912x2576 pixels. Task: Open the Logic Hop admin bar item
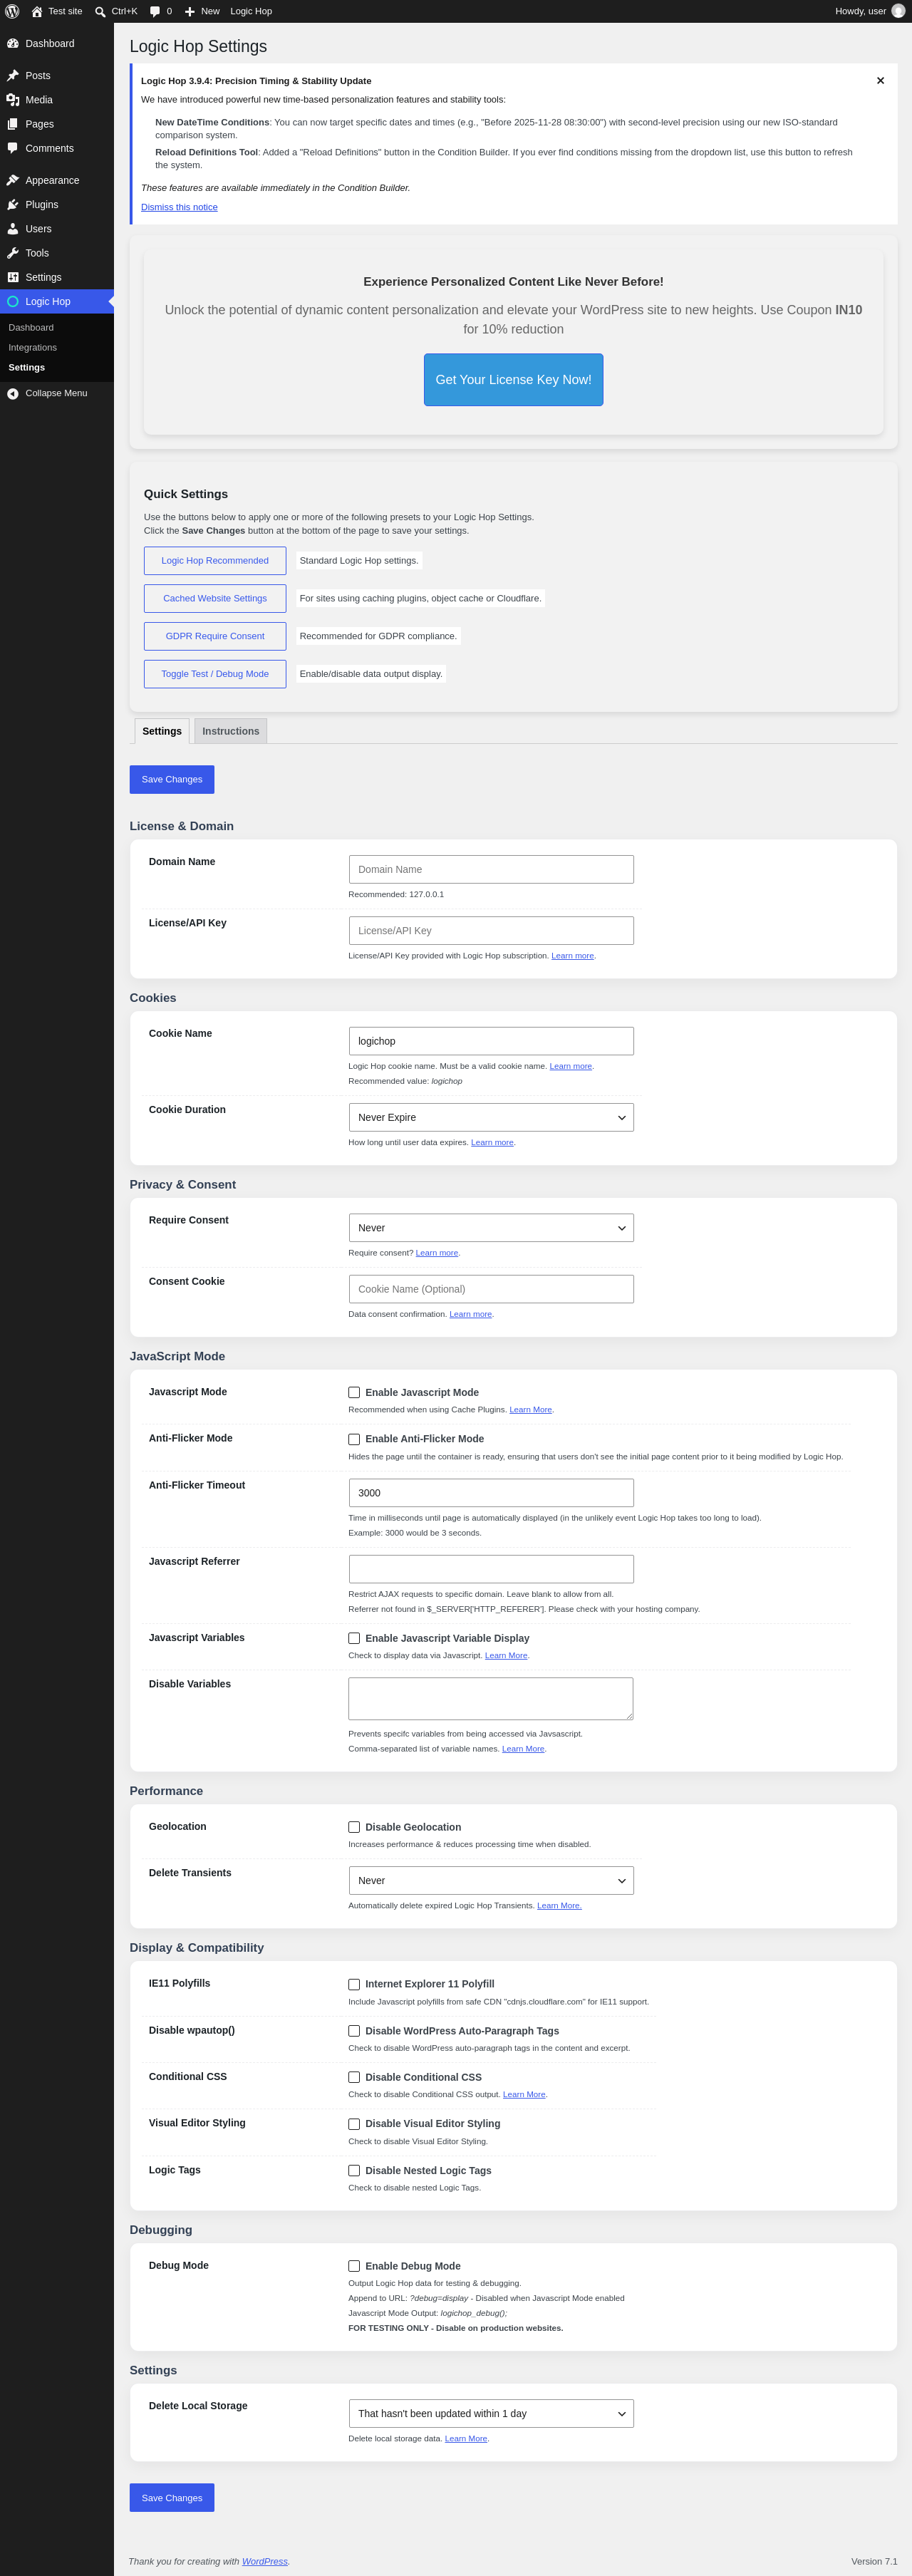click(251, 11)
